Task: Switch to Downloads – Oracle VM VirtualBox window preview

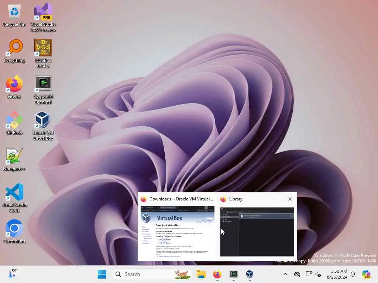Action: [178, 232]
